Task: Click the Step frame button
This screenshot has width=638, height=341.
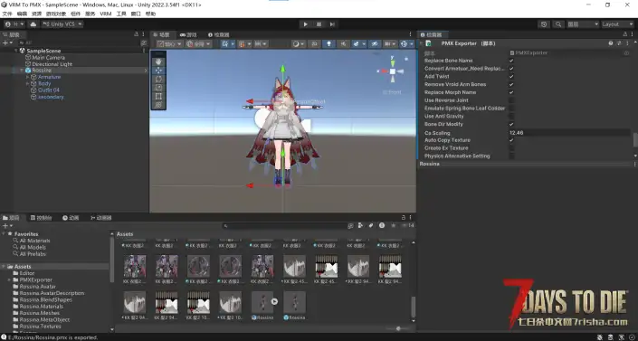Action: (332, 24)
